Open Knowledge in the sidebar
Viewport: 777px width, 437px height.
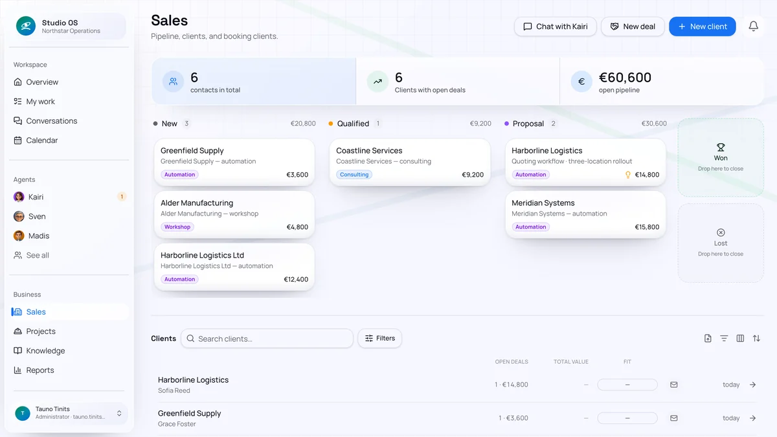coord(69,351)
